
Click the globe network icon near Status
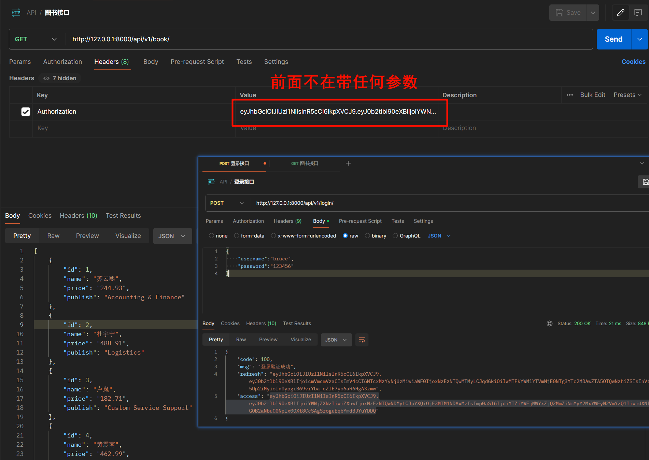[550, 324]
